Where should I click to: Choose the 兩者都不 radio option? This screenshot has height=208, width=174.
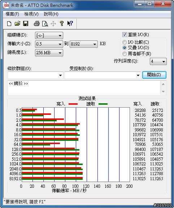tap(125, 53)
